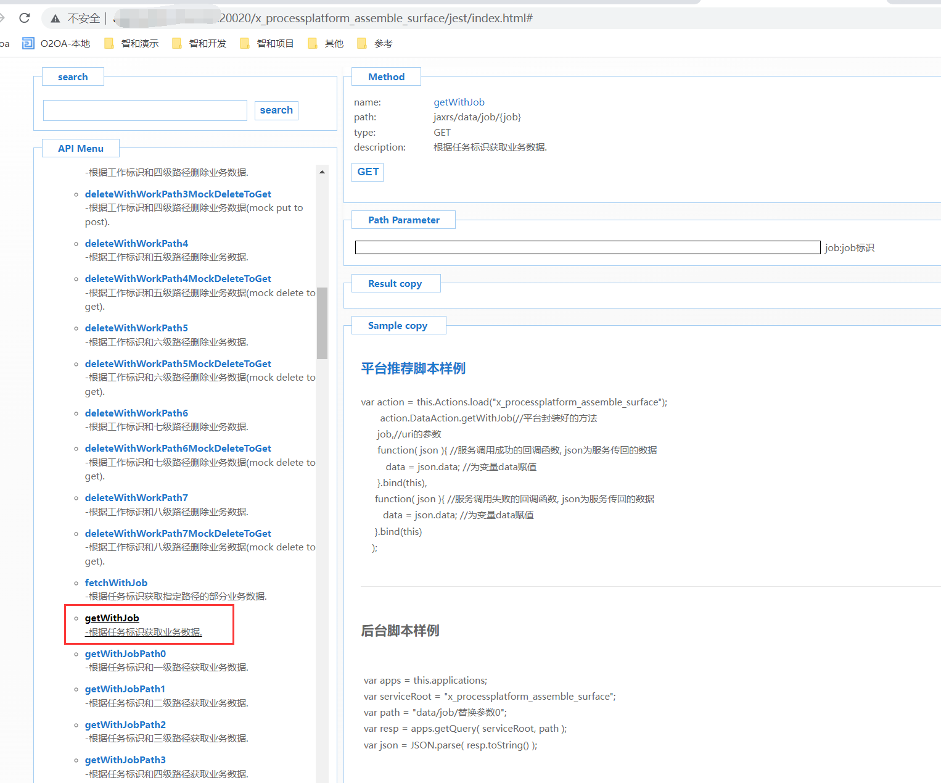Click the getWithJob method name link

459,102
